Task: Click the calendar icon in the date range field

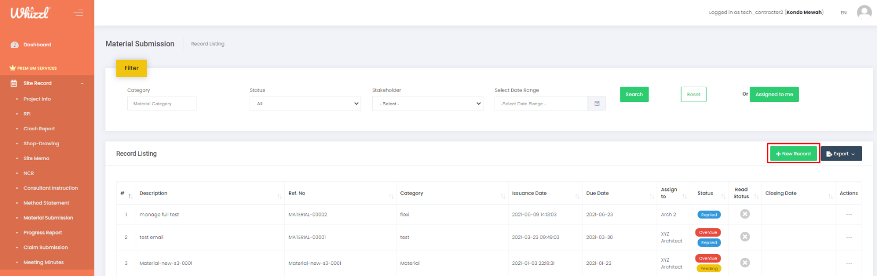Action: point(597,104)
